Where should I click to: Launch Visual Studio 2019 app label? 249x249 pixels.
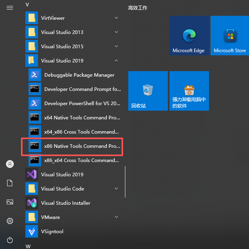pyautogui.click(x=62, y=175)
